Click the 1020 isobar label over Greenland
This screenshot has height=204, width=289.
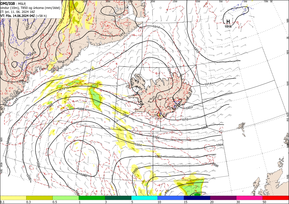27,38
